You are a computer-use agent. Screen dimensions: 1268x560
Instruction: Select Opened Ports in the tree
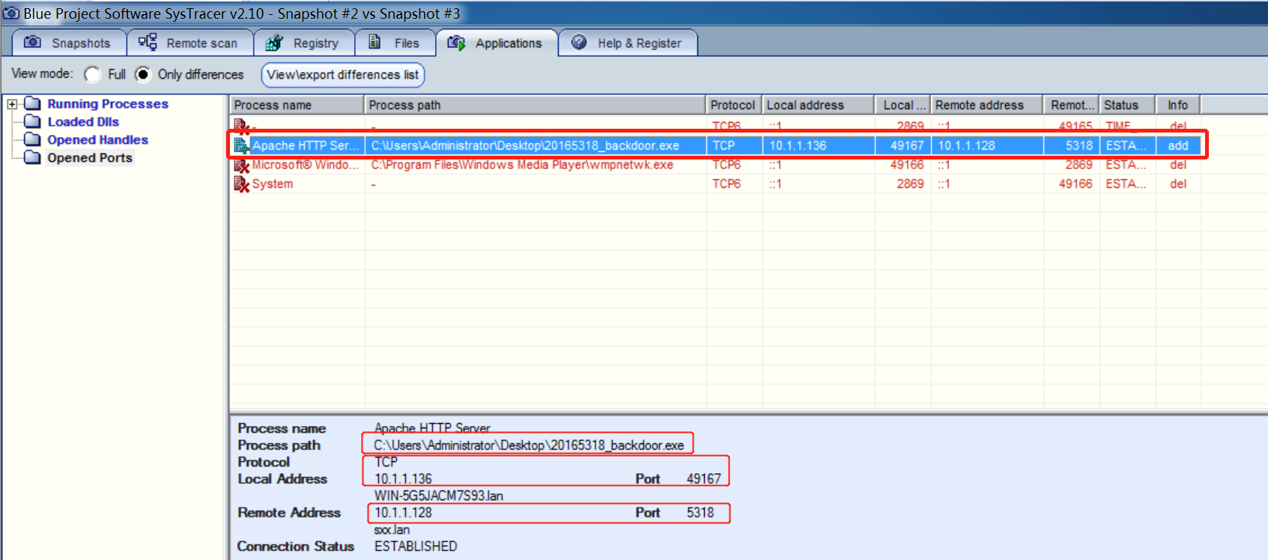[90, 158]
